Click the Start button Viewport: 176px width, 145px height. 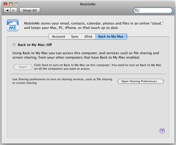point(23,67)
